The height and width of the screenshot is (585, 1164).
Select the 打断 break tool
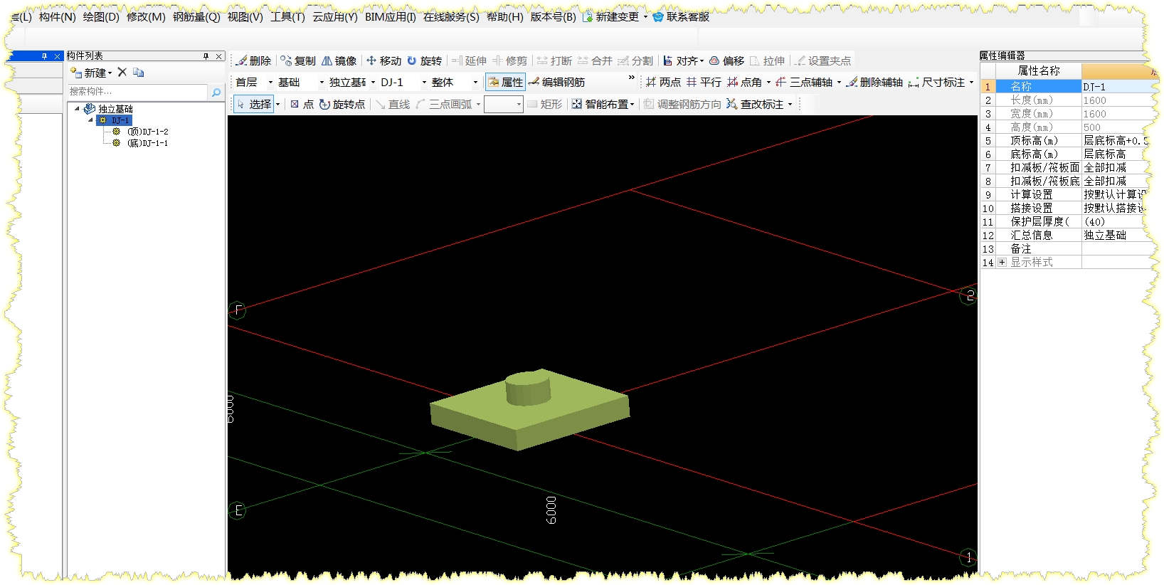(555, 61)
